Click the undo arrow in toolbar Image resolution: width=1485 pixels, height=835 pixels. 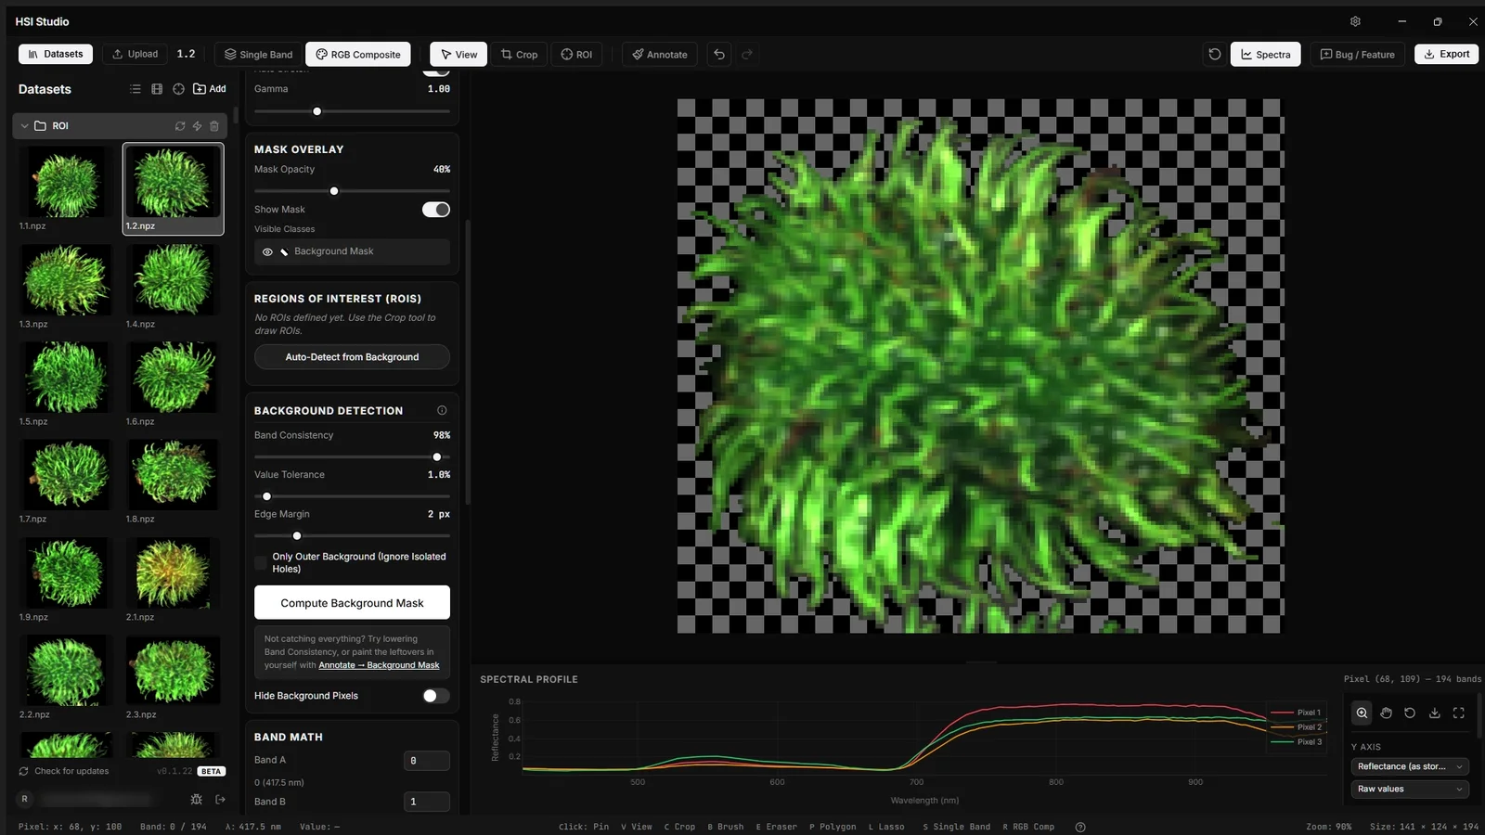point(719,55)
